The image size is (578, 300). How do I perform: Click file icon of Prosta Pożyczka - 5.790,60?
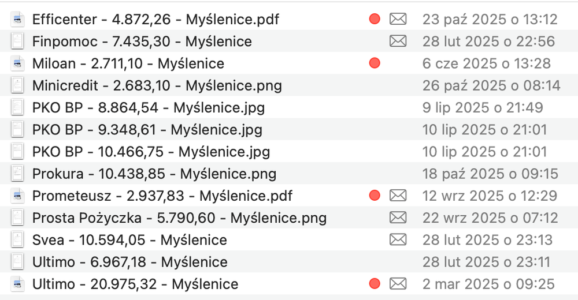(x=17, y=218)
